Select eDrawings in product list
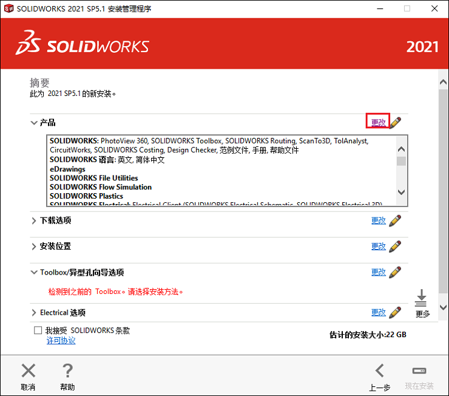This screenshot has width=449, height=396. (x=67, y=169)
